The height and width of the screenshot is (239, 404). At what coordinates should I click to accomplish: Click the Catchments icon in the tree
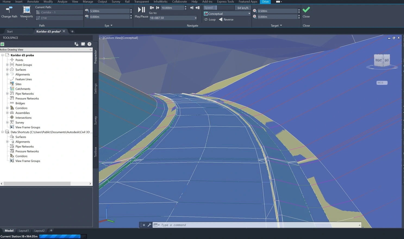pos(12,88)
